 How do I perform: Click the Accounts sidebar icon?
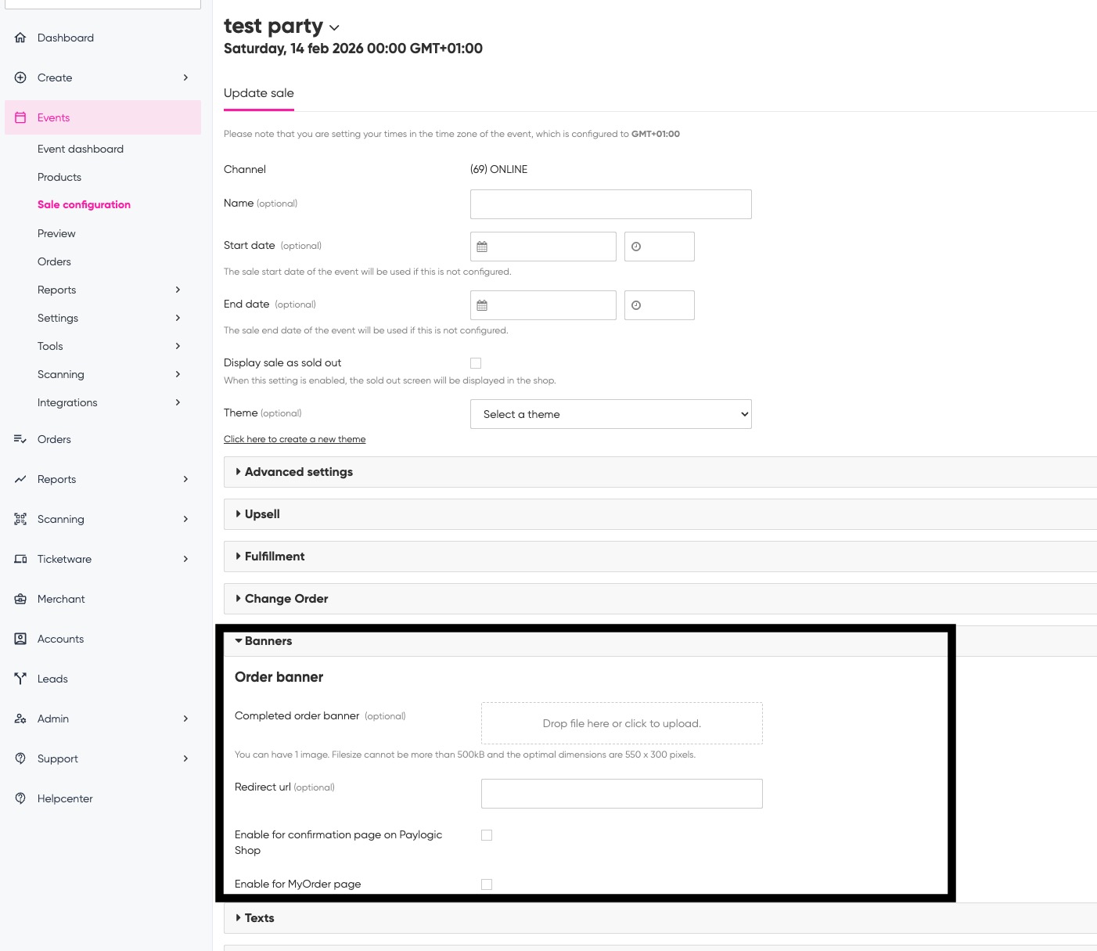[x=20, y=639]
